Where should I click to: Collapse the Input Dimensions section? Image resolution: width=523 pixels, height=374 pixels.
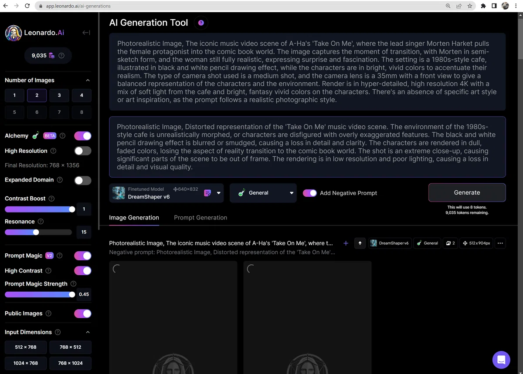tap(88, 332)
